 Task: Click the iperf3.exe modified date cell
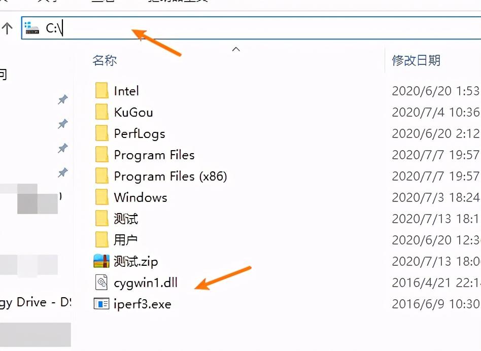point(435,304)
